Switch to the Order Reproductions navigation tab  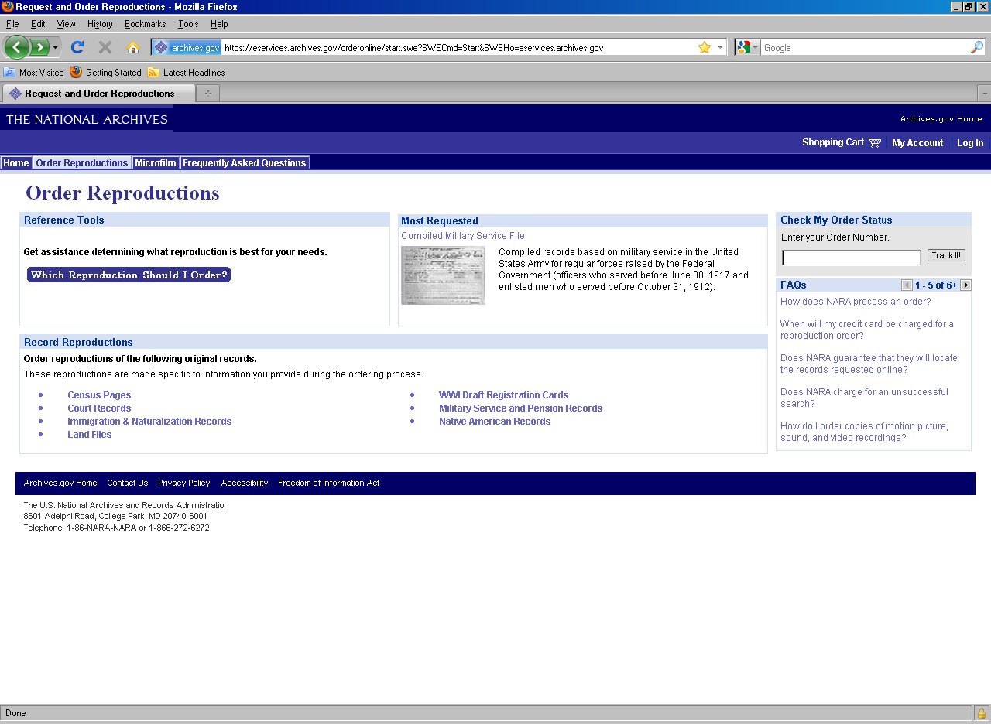pos(82,163)
